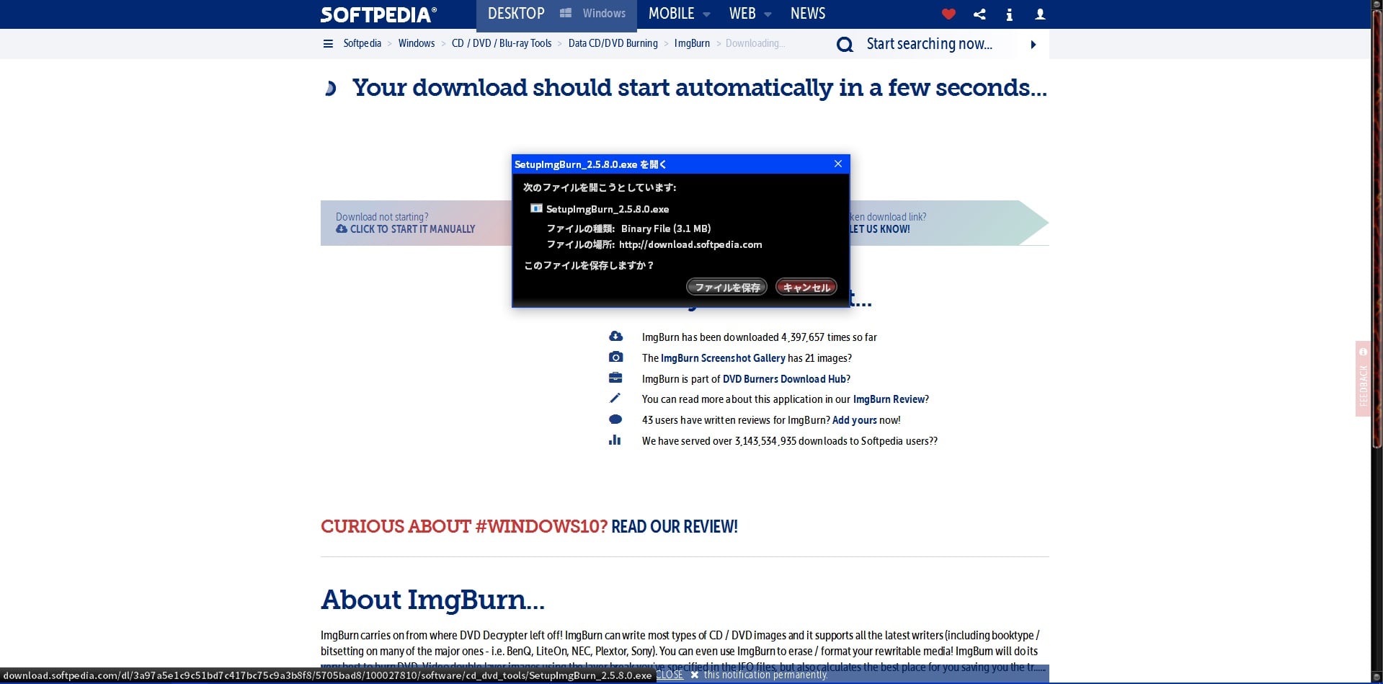Image resolution: width=1383 pixels, height=684 pixels.
Task: Select the Windows platform icon in the header
Action: tap(566, 13)
